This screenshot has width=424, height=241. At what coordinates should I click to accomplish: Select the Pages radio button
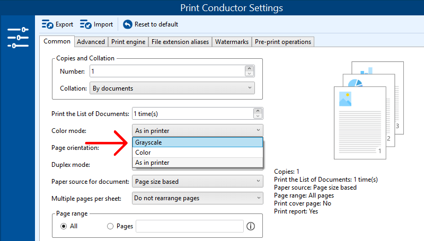(x=110, y=226)
